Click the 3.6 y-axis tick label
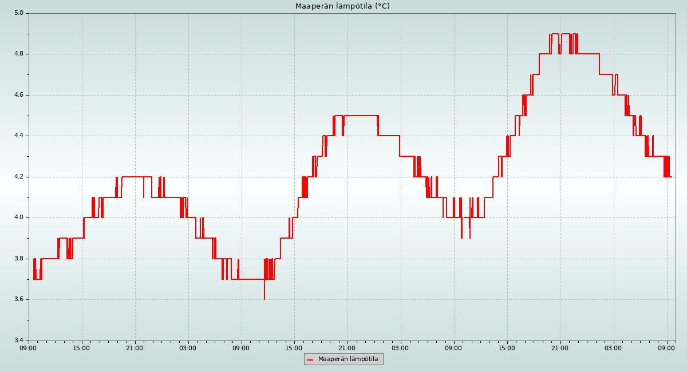This screenshot has width=687, height=372. [x=18, y=299]
